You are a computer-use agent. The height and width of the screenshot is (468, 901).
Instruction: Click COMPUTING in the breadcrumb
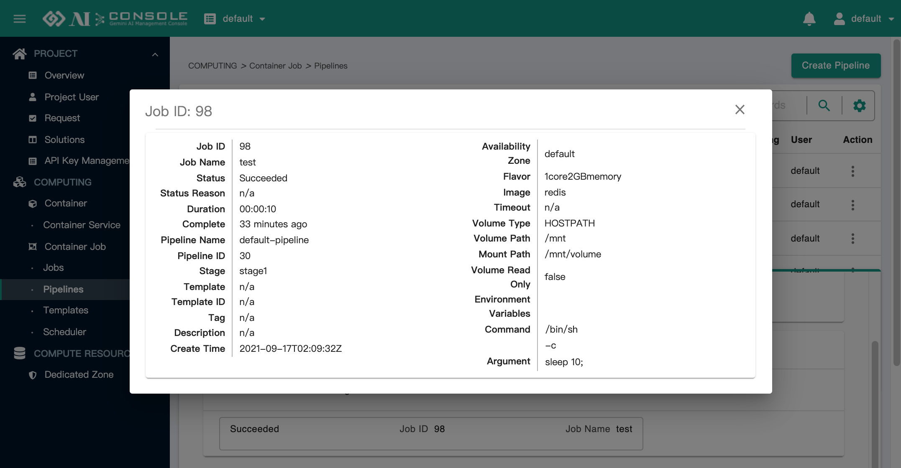pos(212,66)
